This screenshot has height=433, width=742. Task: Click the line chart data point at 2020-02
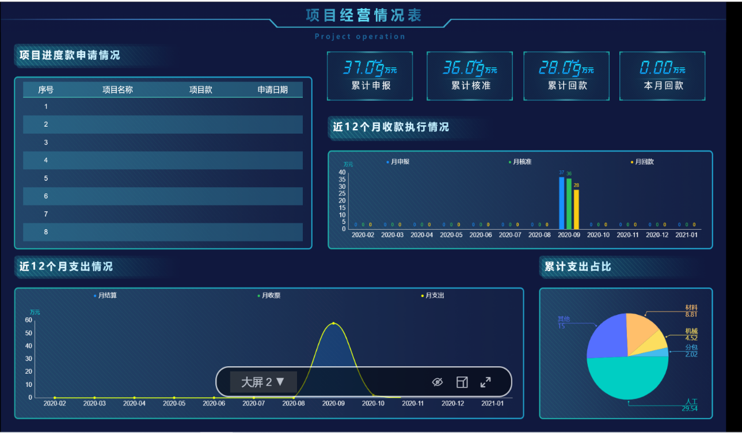[x=55, y=397]
